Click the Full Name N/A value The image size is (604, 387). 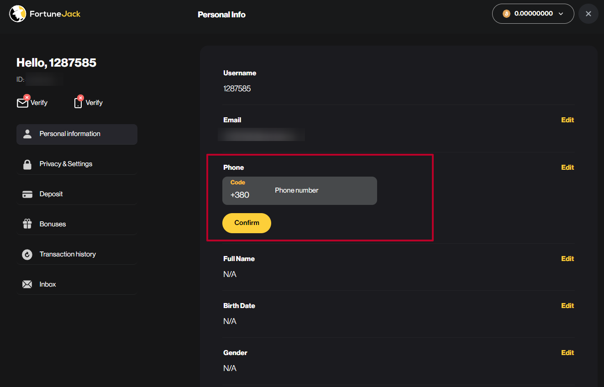pos(230,274)
